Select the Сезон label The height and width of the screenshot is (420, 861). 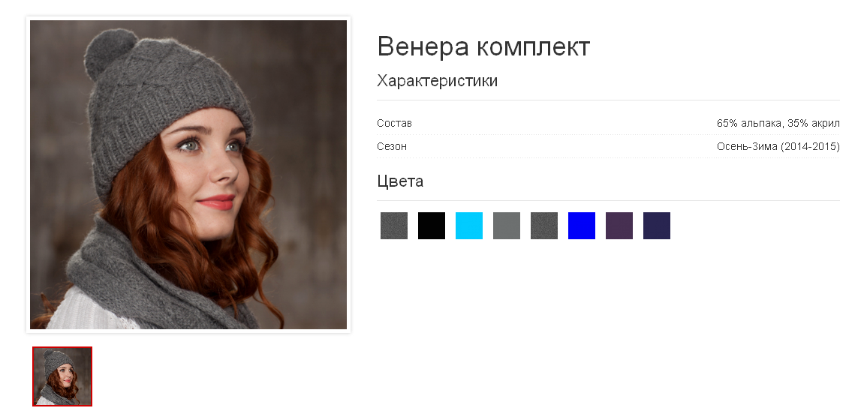392,146
